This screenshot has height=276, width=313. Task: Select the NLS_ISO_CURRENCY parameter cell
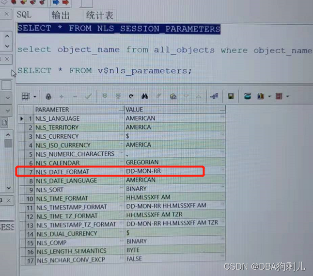79,145
